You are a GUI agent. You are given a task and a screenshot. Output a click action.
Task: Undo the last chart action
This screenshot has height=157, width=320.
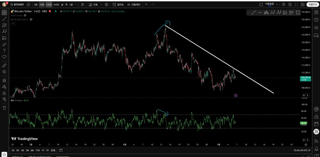[x=146, y=5]
